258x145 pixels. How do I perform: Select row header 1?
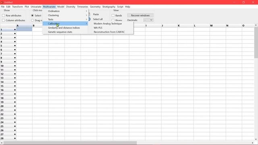pyautogui.click(x=8, y=29)
